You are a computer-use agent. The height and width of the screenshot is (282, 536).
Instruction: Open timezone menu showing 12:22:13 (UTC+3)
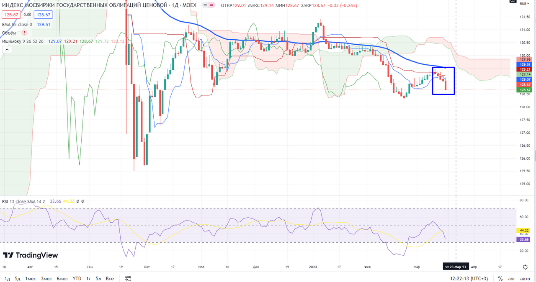[x=469, y=278]
